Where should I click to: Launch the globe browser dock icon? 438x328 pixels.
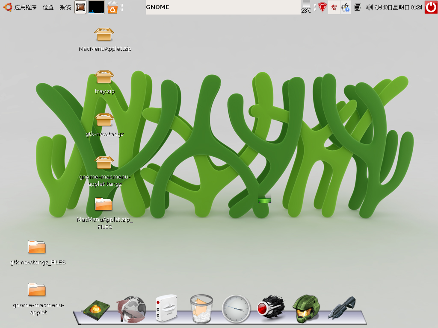pos(131,309)
